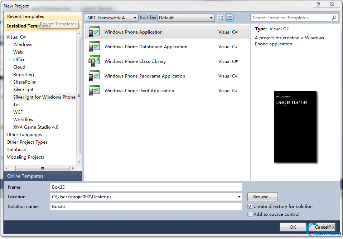Click the Windows Phone Panorama Application text

coord(145,76)
